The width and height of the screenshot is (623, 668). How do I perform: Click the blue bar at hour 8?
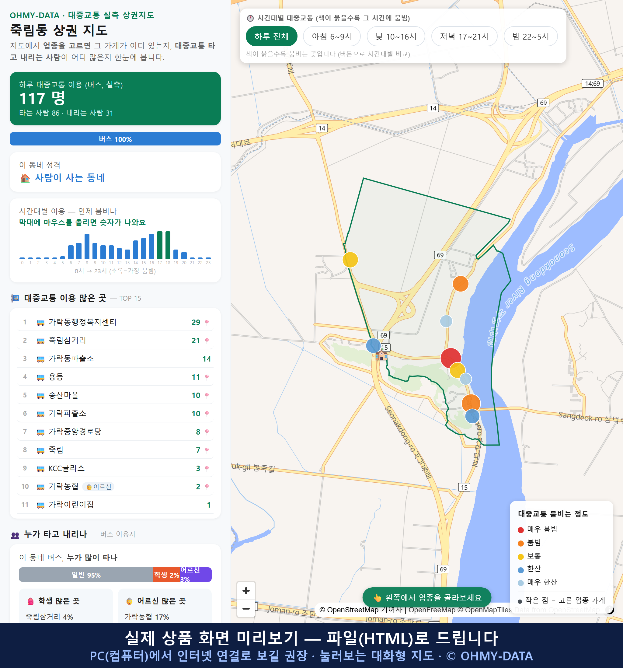(x=87, y=246)
